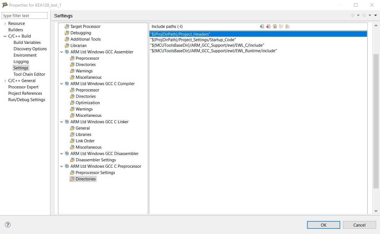
Task: Select the Project_Settings/Startup_Code include path
Action: [x=193, y=40]
